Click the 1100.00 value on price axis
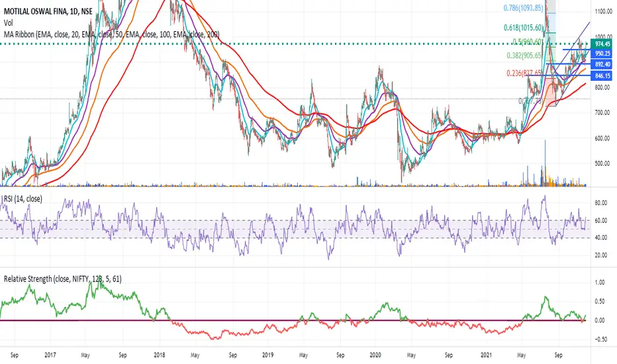 pyautogui.click(x=603, y=12)
